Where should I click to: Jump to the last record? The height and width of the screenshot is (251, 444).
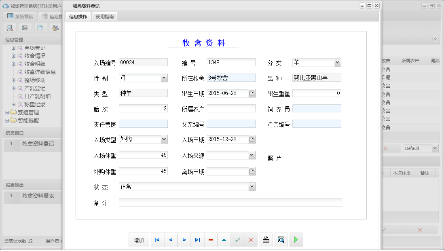pyautogui.click(x=197, y=240)
